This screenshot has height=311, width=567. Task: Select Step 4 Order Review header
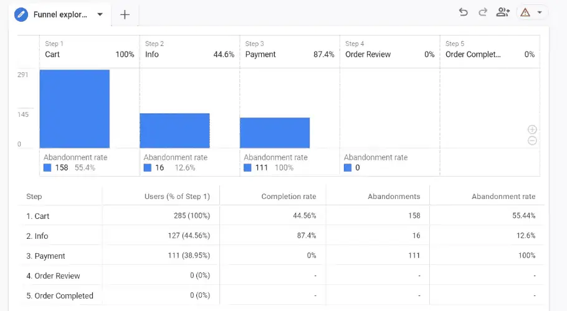pyautogui.click(x=390, y=52)
